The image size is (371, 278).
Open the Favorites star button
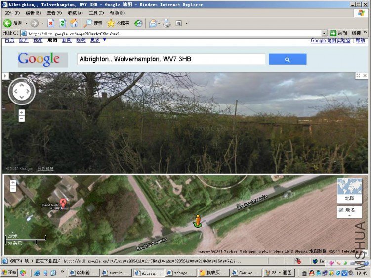coord(118,23)
